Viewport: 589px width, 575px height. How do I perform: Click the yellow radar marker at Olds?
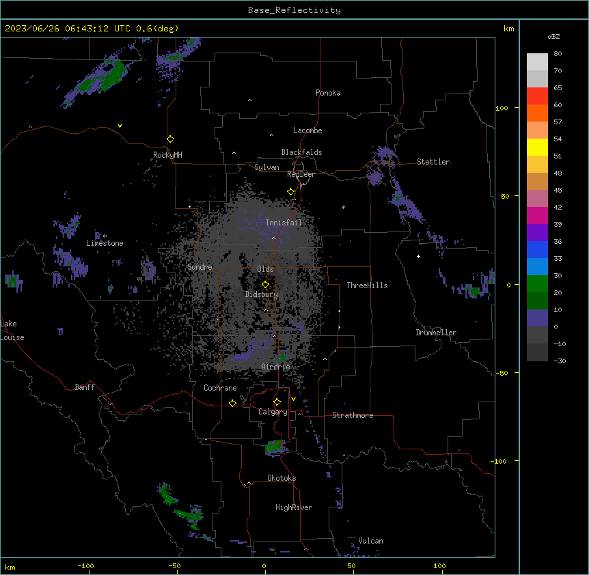click(265, 285)
